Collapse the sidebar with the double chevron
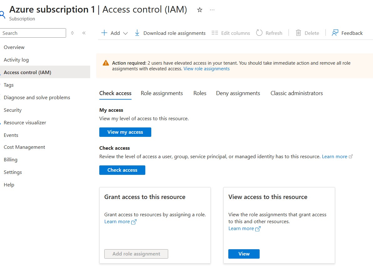 click(x=84, y=33)
